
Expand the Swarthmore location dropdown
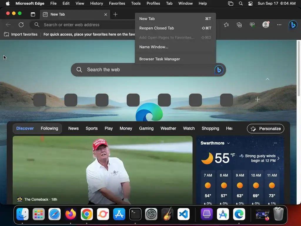click(228, 143)
